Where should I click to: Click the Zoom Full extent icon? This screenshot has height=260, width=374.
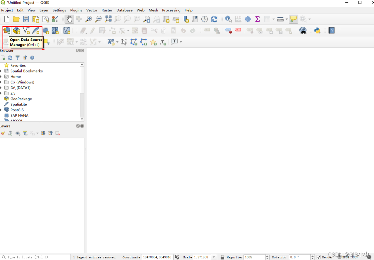[x=108, y=19]
